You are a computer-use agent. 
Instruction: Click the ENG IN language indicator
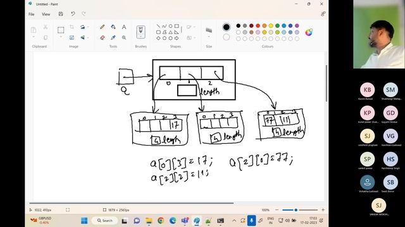(x=270, y=221)
